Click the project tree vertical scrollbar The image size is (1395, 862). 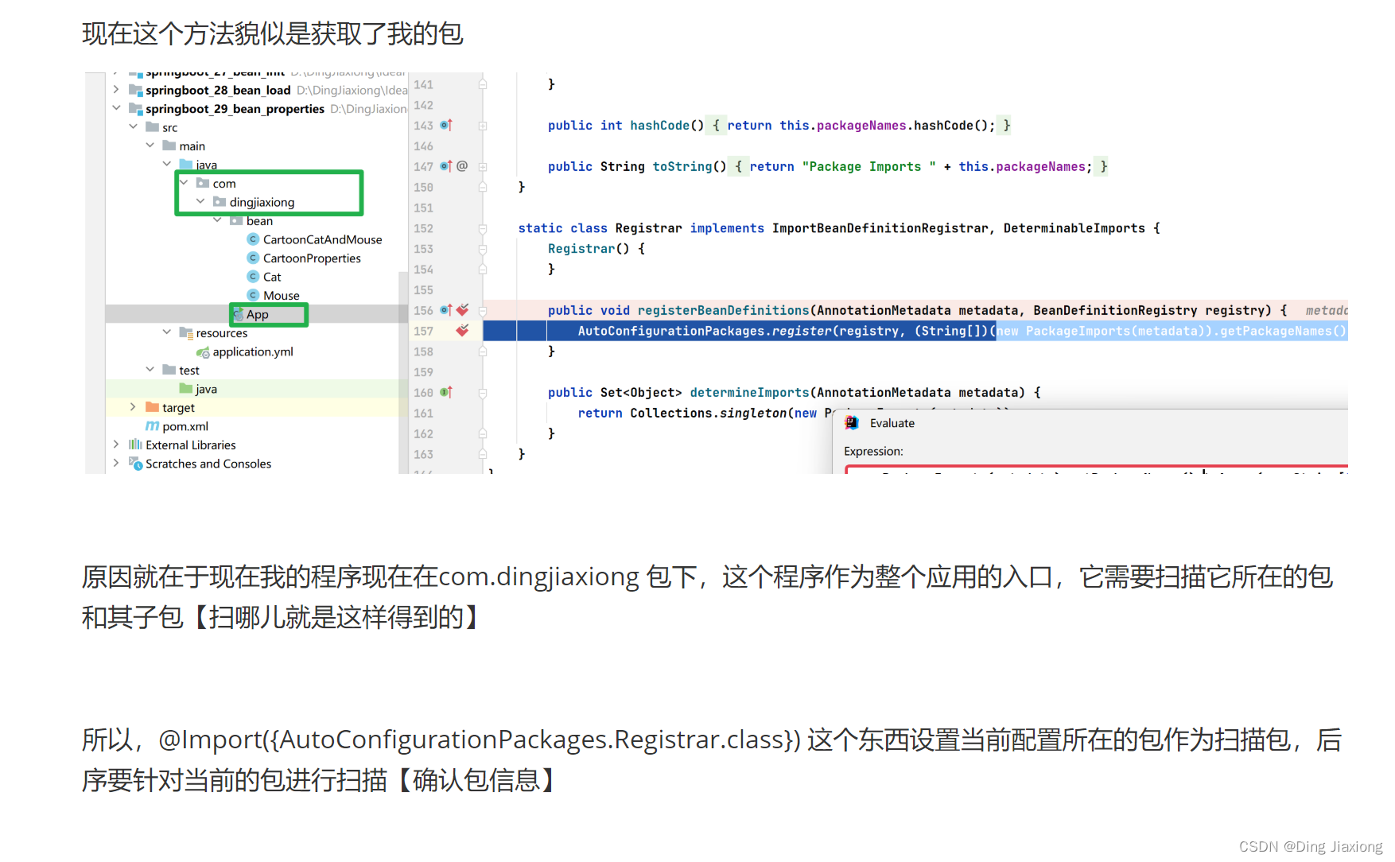click(x=403, y=374)
